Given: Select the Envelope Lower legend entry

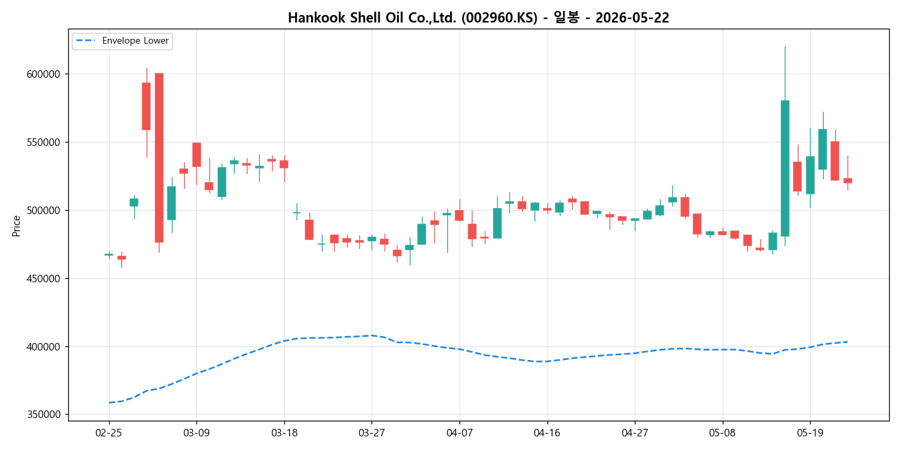Looking at the screenshot, I should coord(122,41).
